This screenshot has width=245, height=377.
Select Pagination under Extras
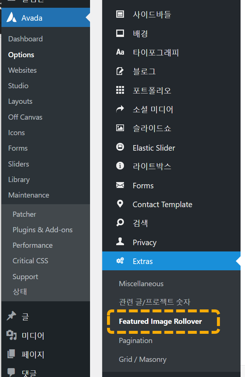coord(135,341)
